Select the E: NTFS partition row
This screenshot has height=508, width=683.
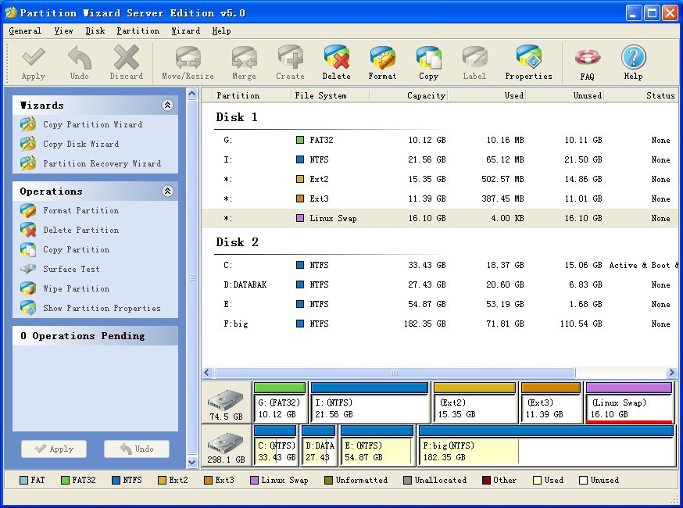(x=439, y=305)
